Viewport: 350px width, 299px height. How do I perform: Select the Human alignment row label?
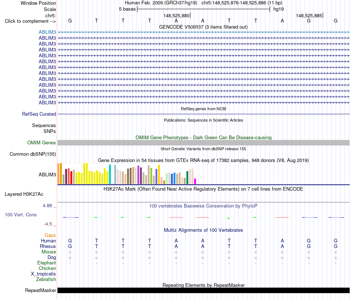48,241
